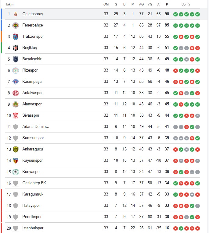Click the Beşiktaş crest icon
Screen dimensions: 209x233
16,48
